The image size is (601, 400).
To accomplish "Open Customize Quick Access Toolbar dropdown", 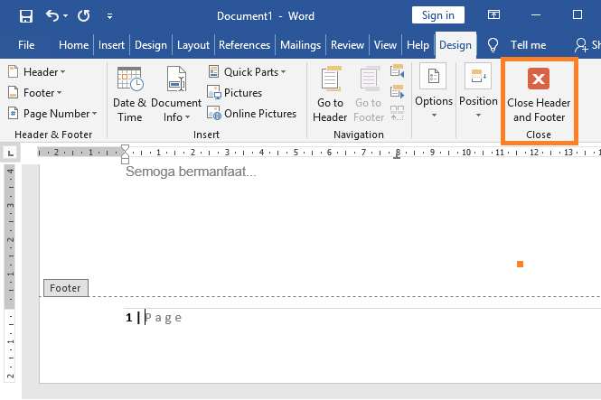I will (109, 16).
